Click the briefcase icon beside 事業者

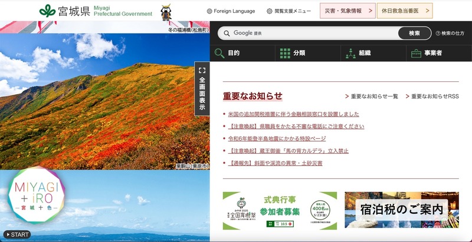point(417,53)
